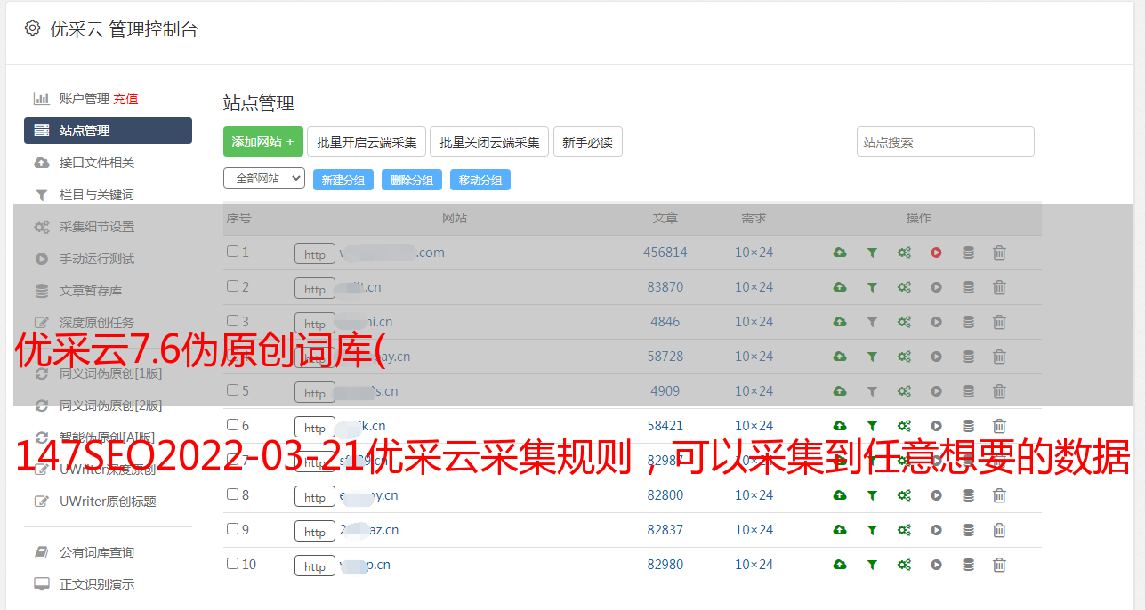
Task: Click the cloud upload icon in row 3
Action: coord(840,322)
